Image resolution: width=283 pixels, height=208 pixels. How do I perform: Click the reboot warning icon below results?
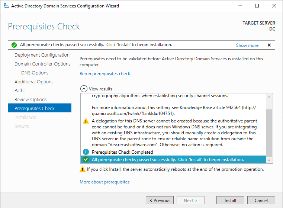click(83, 169)
